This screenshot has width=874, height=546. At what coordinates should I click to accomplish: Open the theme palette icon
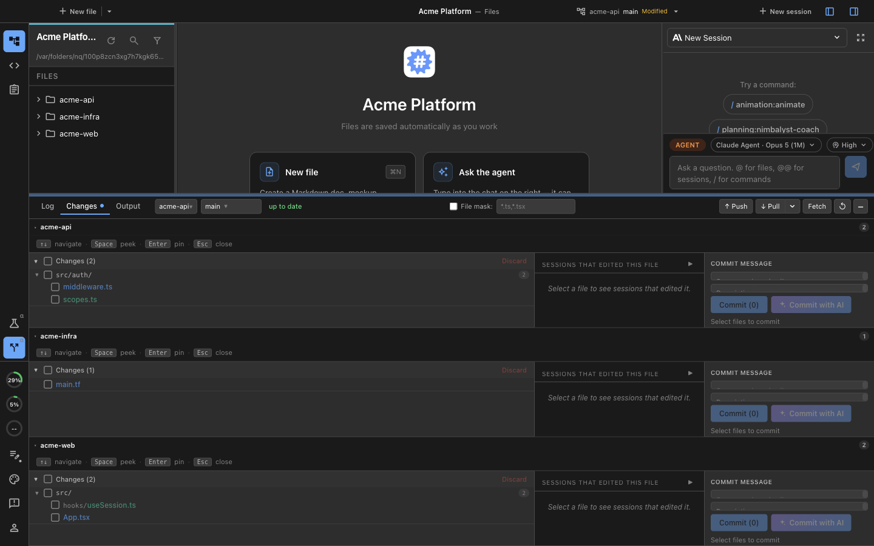14,479
